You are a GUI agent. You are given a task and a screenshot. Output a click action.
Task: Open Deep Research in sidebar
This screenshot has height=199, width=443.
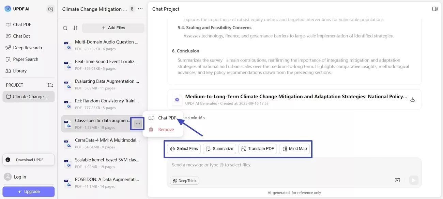27,48
